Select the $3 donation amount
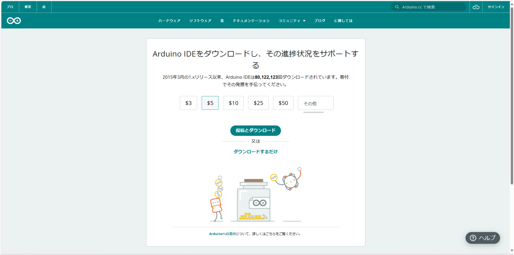514x255 pixels. coord(188,103)
